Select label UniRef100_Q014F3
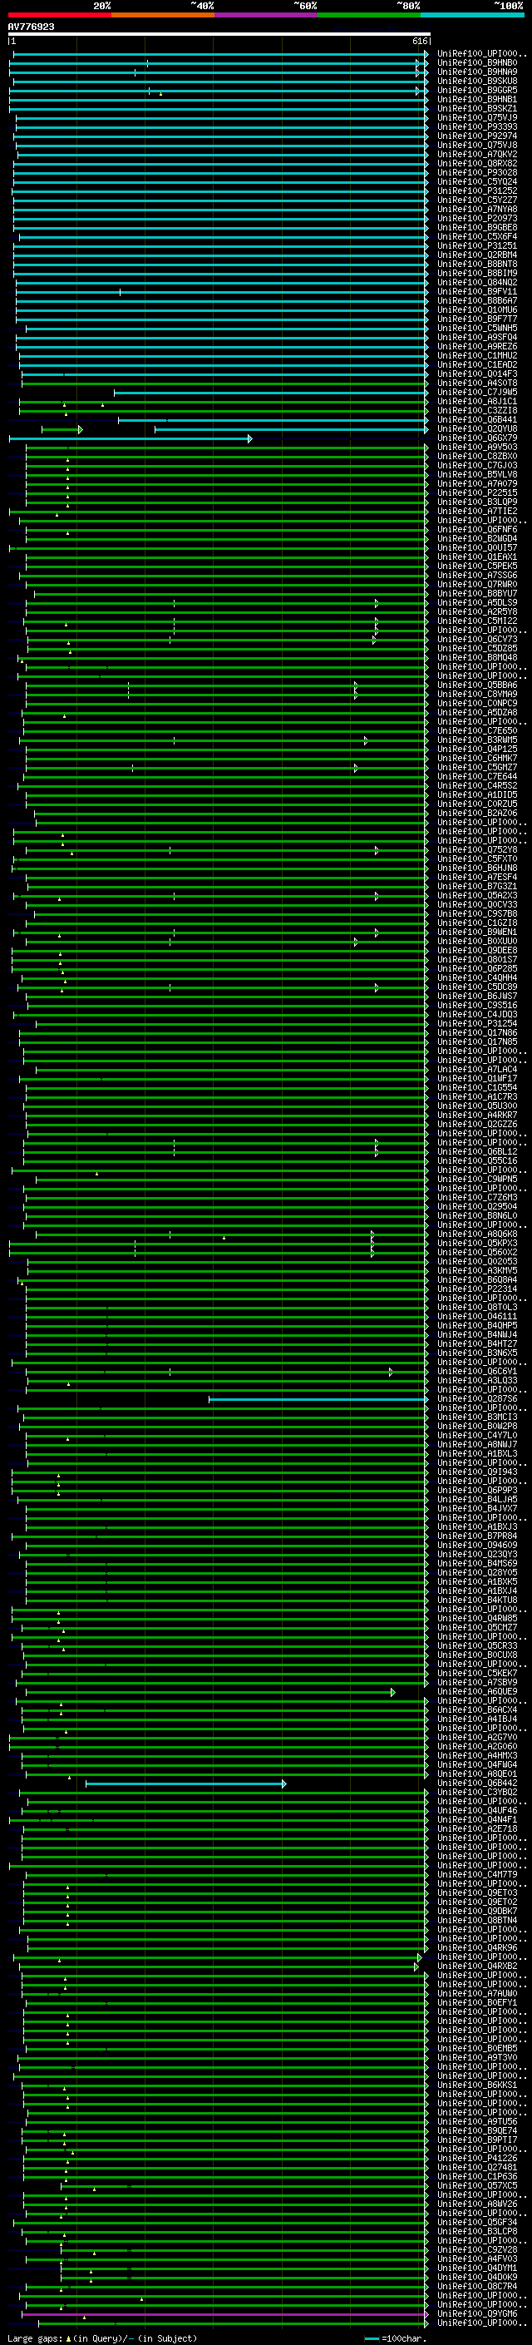The width and height of the screenshot is (532, 2345). [x=476, y=374]
